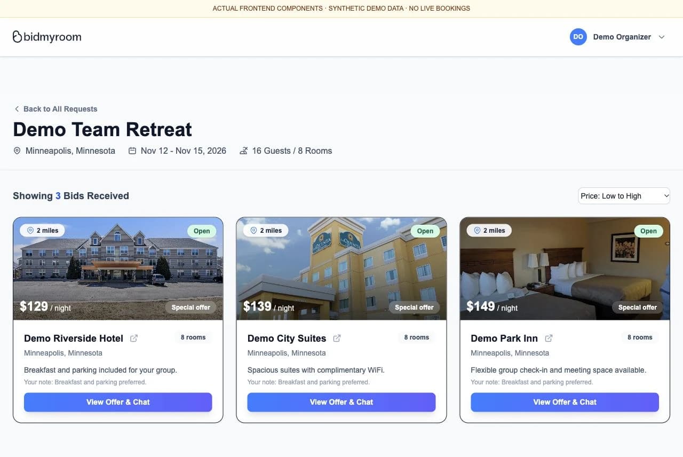The height and width of the screenshot is (457, 683).
Task: Open the Demo Riverside Hotel building photo
Action: coord(118,269)
